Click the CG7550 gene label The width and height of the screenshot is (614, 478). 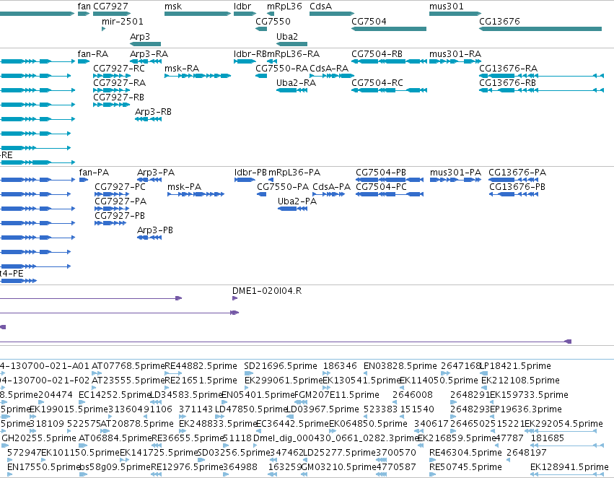click(x=273, y=21)
